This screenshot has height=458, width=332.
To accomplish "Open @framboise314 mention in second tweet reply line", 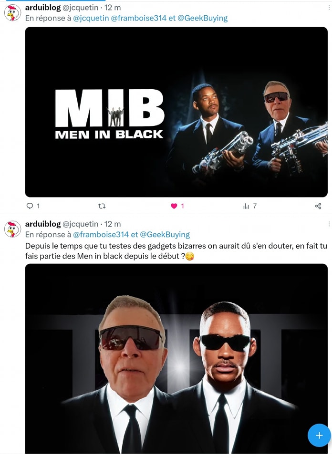I will point(101,235).
